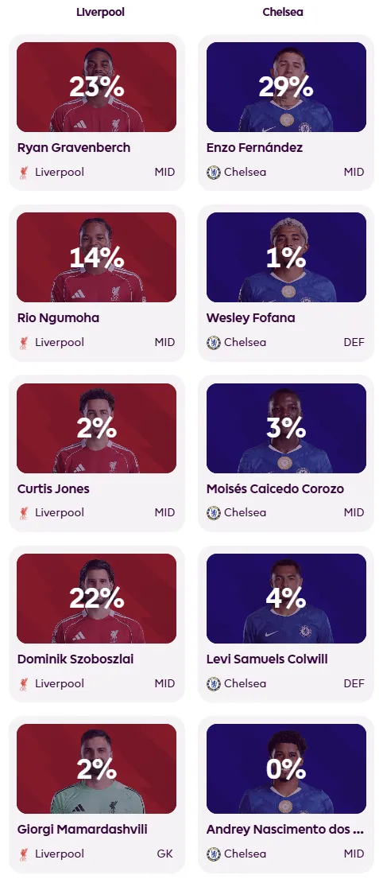Select Wesley Fofana 1% photo card

pos(286,257)
